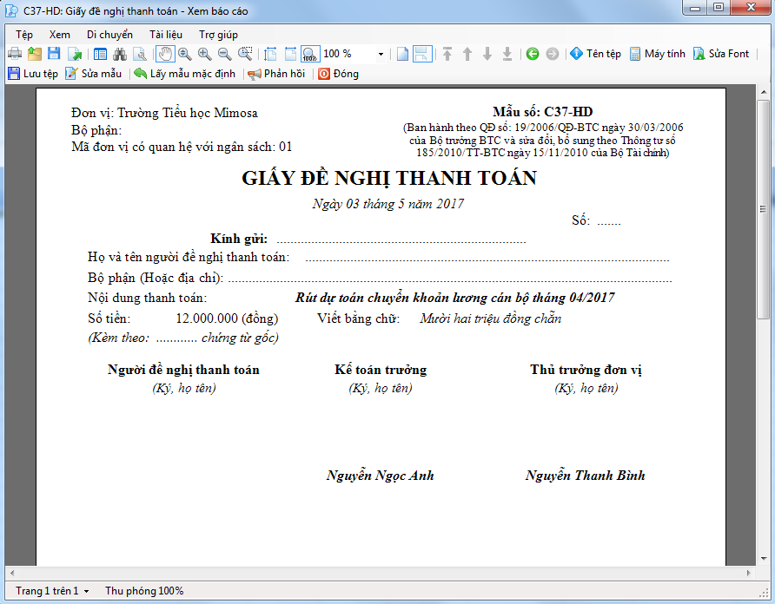775x604 pixels.
Task: Open page settings with the wrench page icon
Action: point(140,54)
